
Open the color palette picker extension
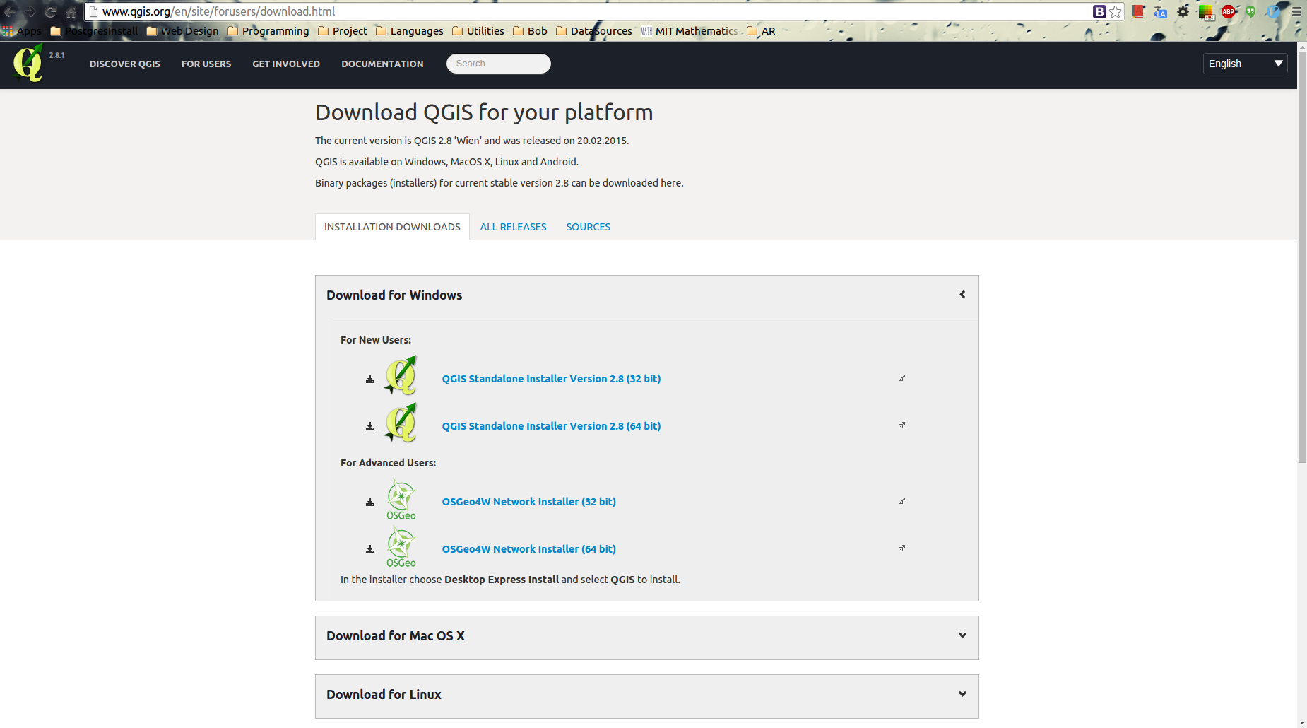[x=1205, y=12]
